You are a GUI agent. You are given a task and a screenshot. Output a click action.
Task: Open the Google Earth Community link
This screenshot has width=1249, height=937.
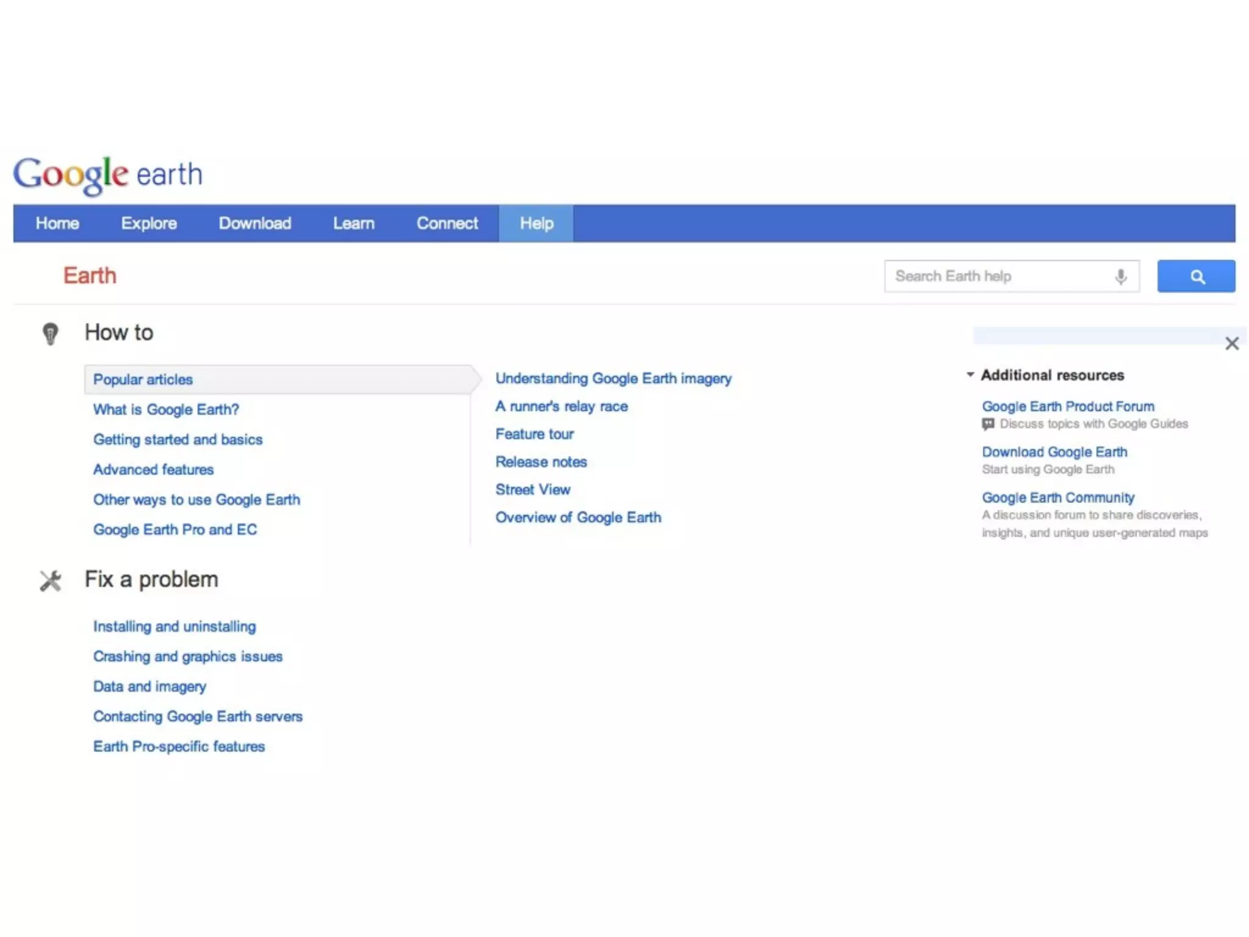point(1058,497)
